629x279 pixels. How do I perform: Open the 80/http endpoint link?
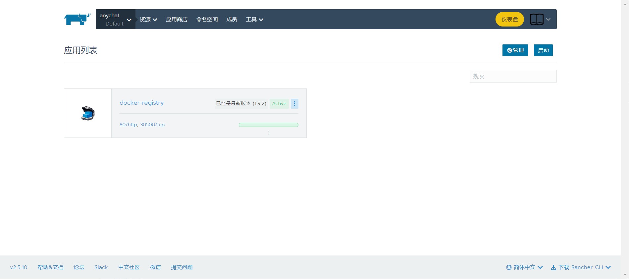tap(128, 125)
